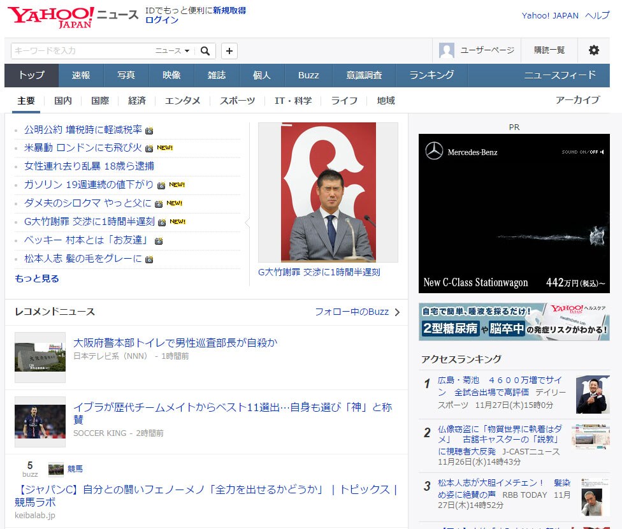This screenshot has width=622, height=529.
Task: Click the 2型糖尿病 health banner
Action: coord(514,322)
